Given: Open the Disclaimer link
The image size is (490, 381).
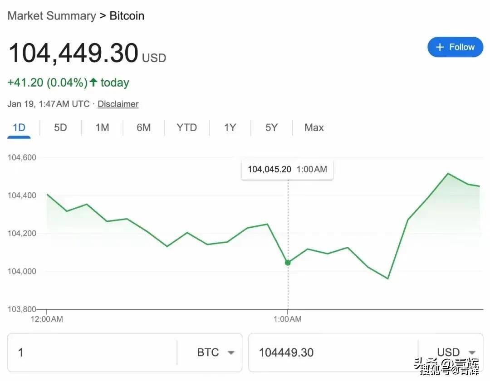Looking at the screenshot, I should coord(118,104).
